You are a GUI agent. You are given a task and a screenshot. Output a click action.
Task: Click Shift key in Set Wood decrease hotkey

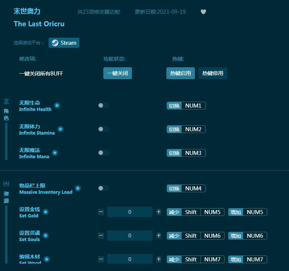(x=191, y=260)
